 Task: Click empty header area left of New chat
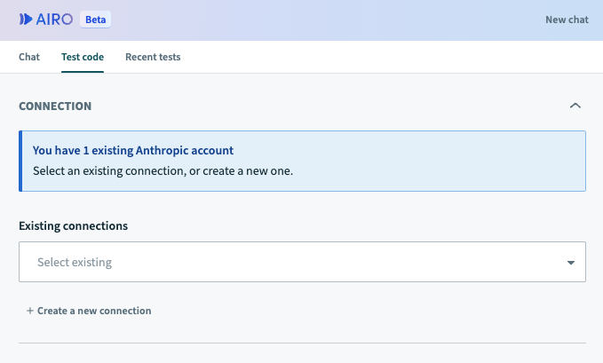pos(355,20)
